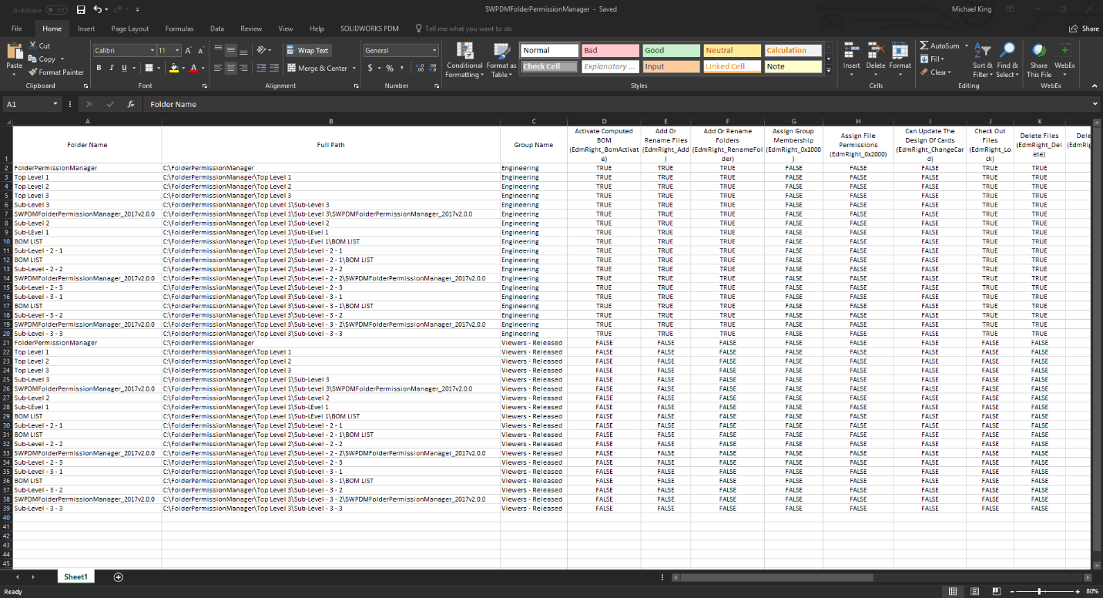Open the File tab
1103x598 pixels.
coord(17,29)
